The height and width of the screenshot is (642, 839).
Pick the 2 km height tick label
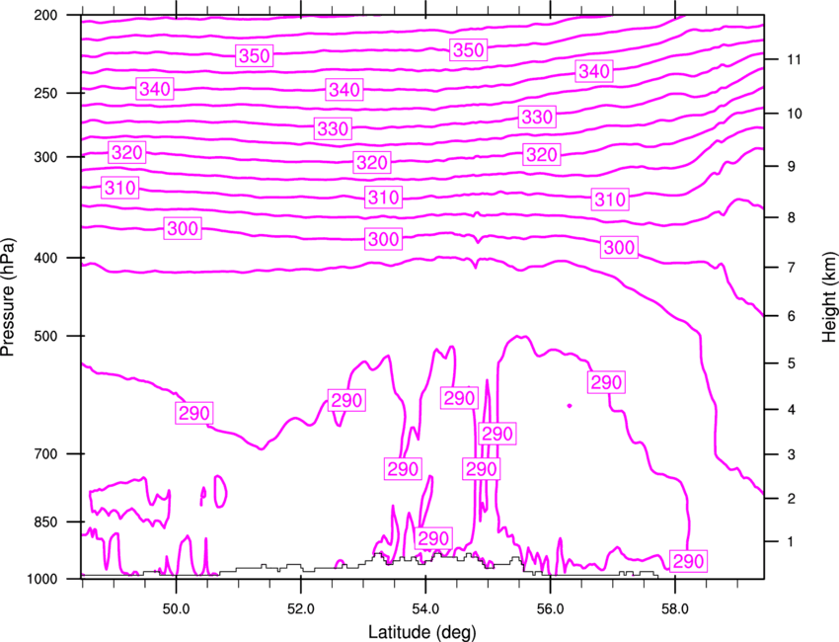pyautogui.click(x=791, y=499)
